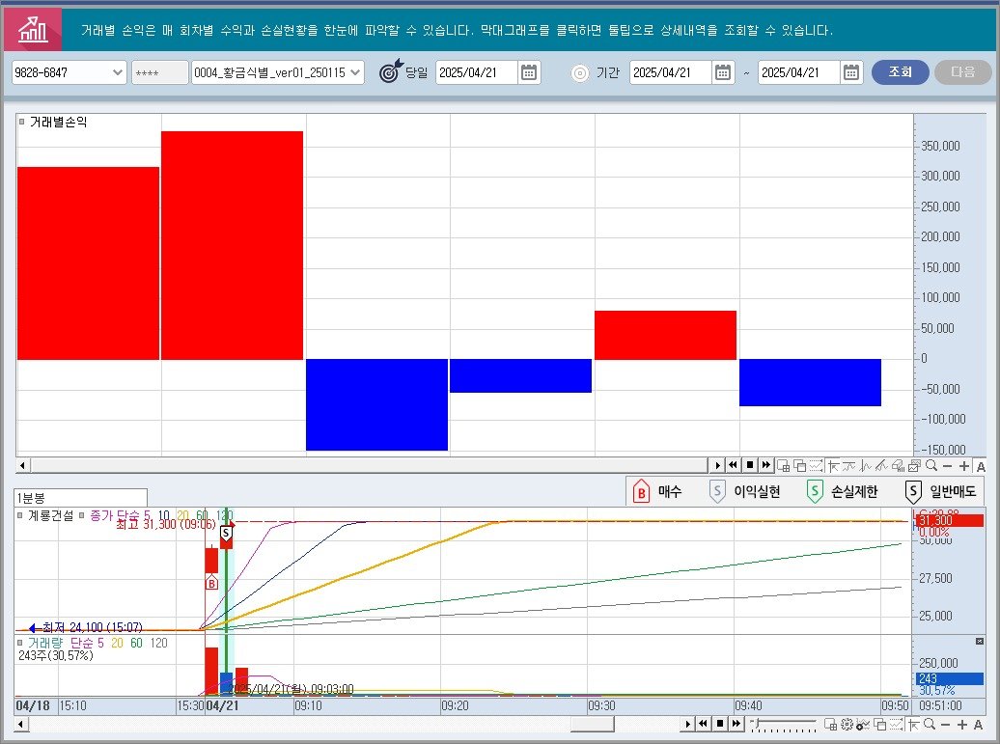Toggle the 종가 단순 moving-average legend marker
1000x744 pixels.
coord(82,515)
